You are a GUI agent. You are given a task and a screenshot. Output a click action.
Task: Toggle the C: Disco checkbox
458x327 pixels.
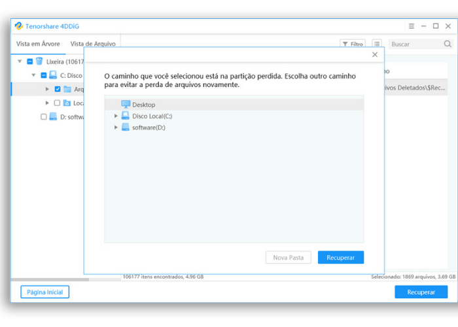pyautogui.click(x=43, y=75)
